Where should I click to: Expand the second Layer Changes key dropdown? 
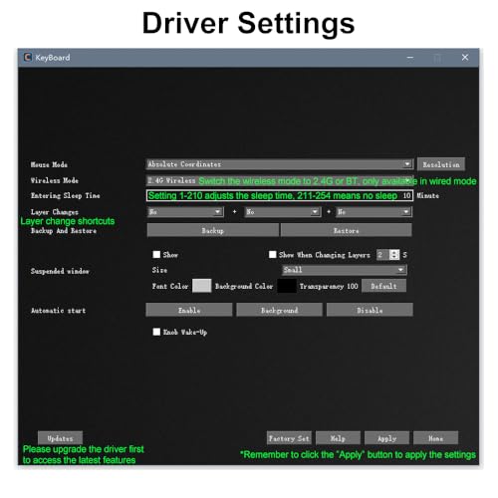pyautogui.click(x=283, y=212)
